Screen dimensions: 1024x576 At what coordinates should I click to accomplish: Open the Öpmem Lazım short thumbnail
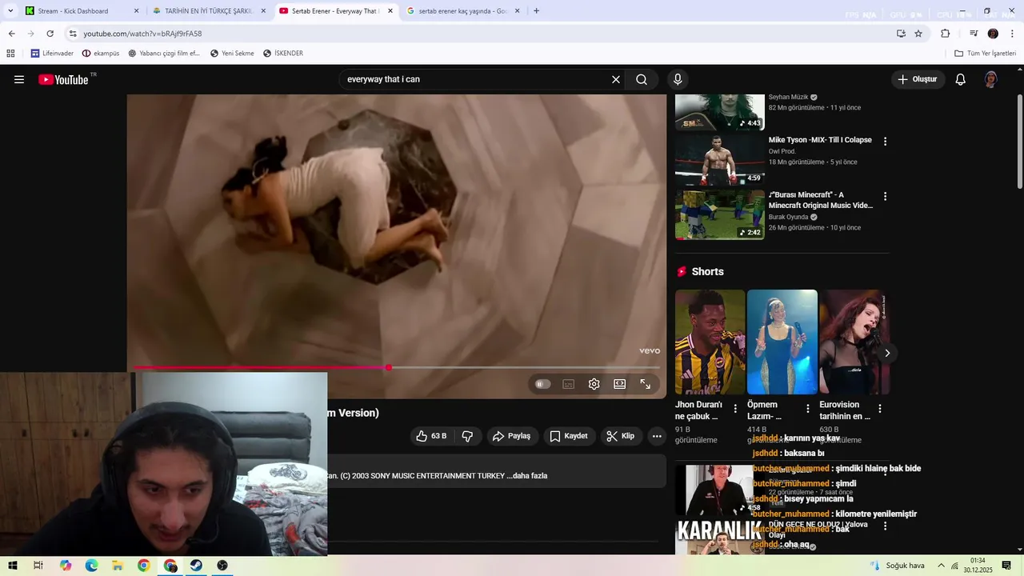pos(782,342)
